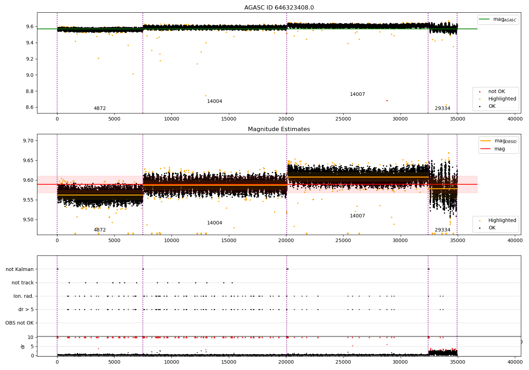Click the 15000 x-axis tick in middle plot
The width and height of the screenshot is (529, 370).
229,241
